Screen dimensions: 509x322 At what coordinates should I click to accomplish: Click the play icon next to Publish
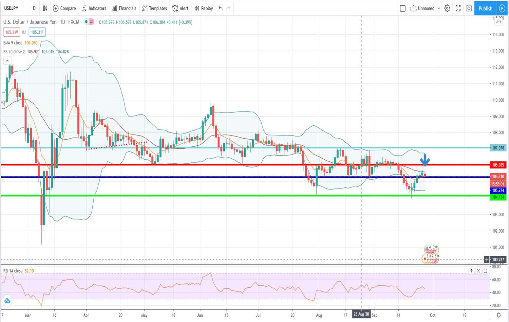pos(502,8)
